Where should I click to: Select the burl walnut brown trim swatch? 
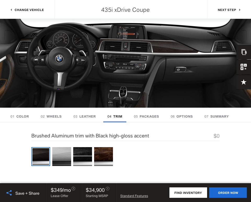[104, 157]
